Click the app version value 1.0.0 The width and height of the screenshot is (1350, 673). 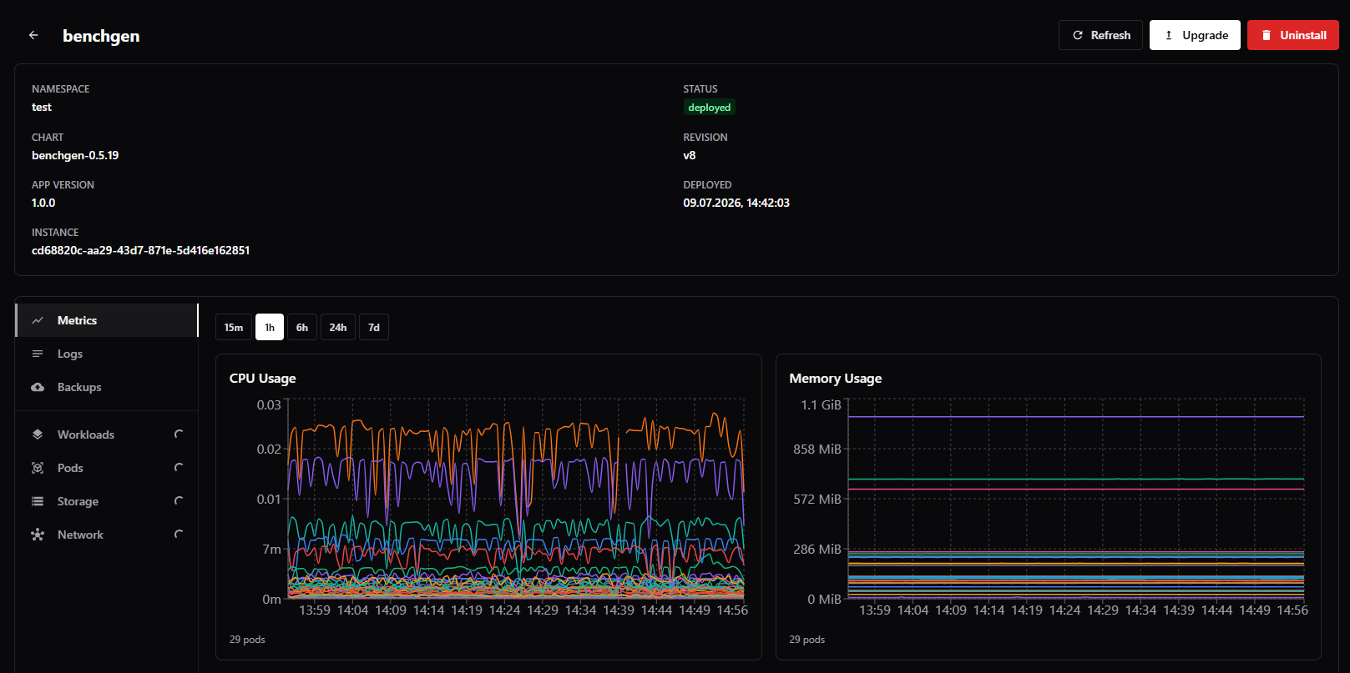click(43, 203)
